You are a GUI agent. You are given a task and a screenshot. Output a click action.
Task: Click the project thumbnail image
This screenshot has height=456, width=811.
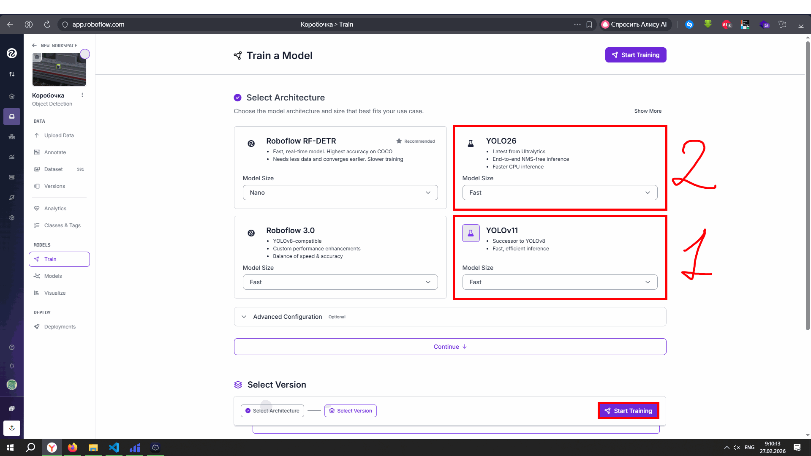tap(59, 69)
